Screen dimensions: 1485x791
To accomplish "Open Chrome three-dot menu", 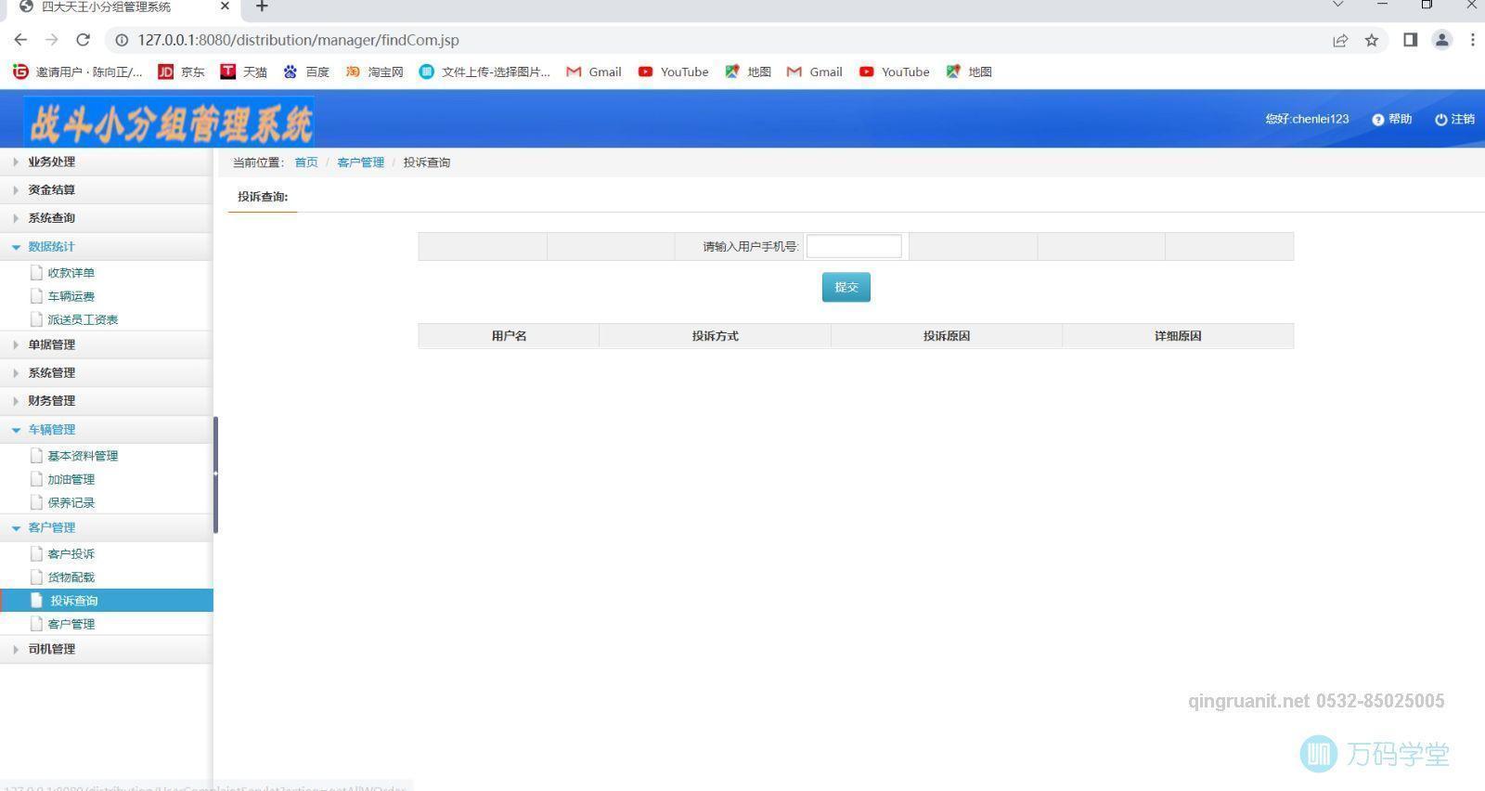I will [1472, 40].
